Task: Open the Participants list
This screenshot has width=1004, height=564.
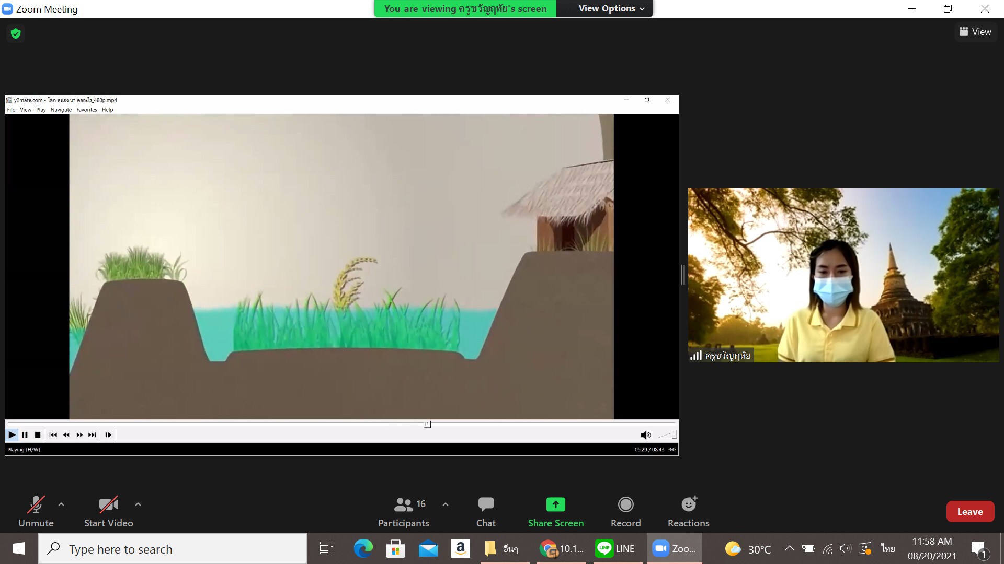Action: point(404,511)
